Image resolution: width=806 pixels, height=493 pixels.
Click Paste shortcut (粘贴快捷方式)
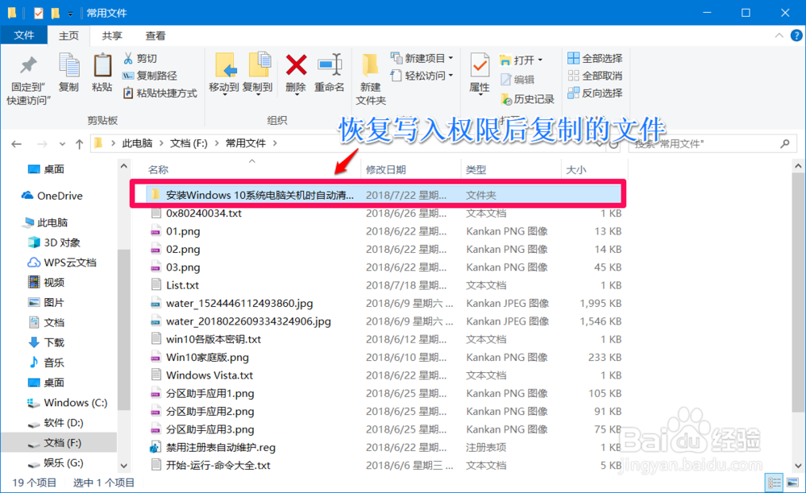(x=160, y=93)
